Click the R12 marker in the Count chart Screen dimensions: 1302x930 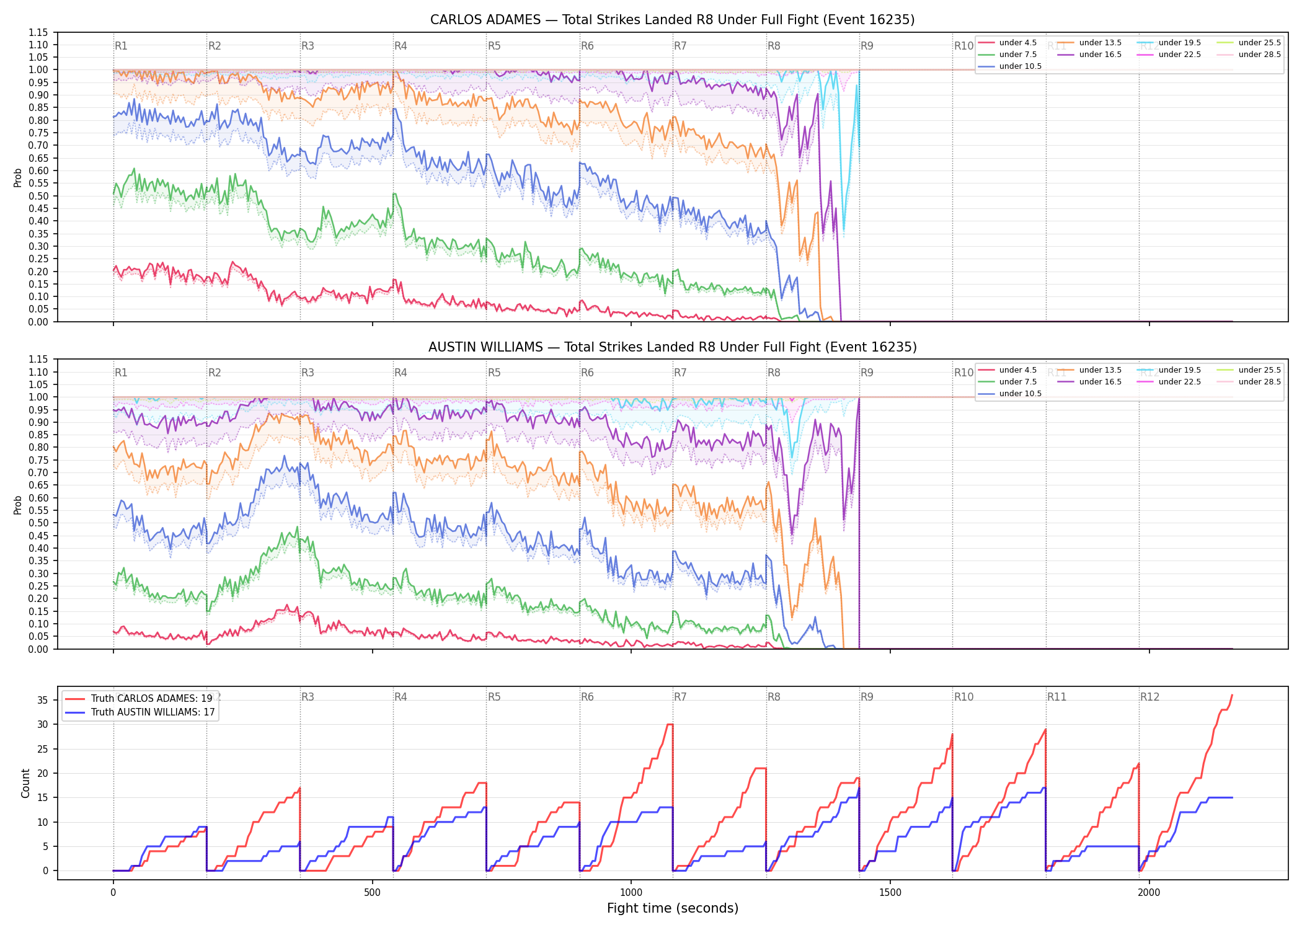click(1149, 697)
